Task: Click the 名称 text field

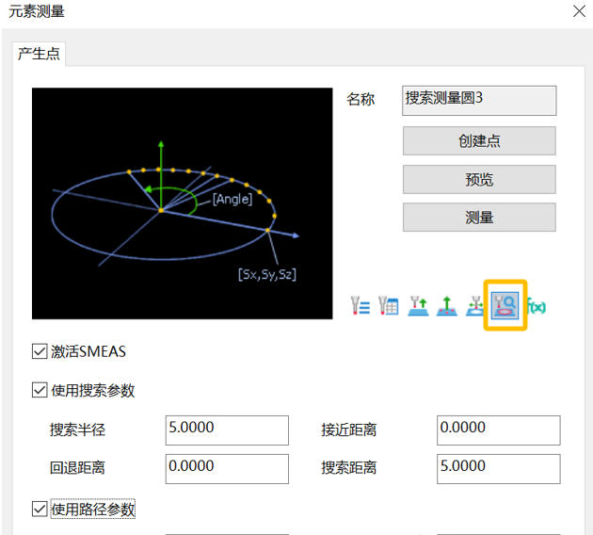Action: [x=479, y=100]
